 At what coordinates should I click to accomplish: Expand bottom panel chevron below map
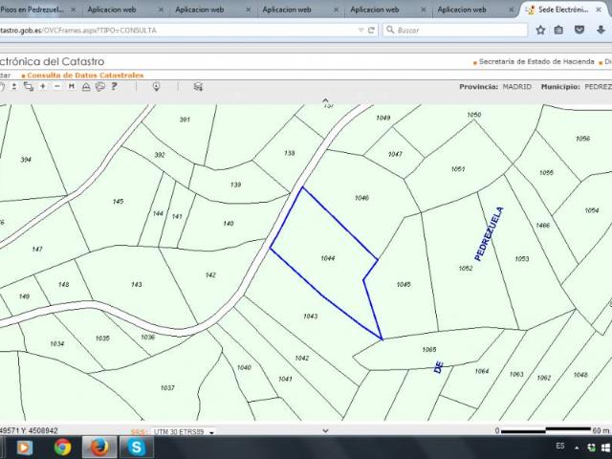click(x=325, y=431)
